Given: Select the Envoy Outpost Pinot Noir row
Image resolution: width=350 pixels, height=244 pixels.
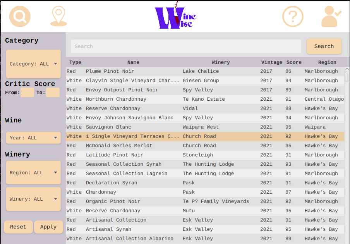Looking at the screenshot, I should coord(205,90).
